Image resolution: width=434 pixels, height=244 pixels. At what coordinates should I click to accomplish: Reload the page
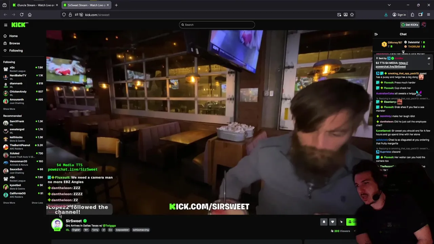tap(22, 15)
